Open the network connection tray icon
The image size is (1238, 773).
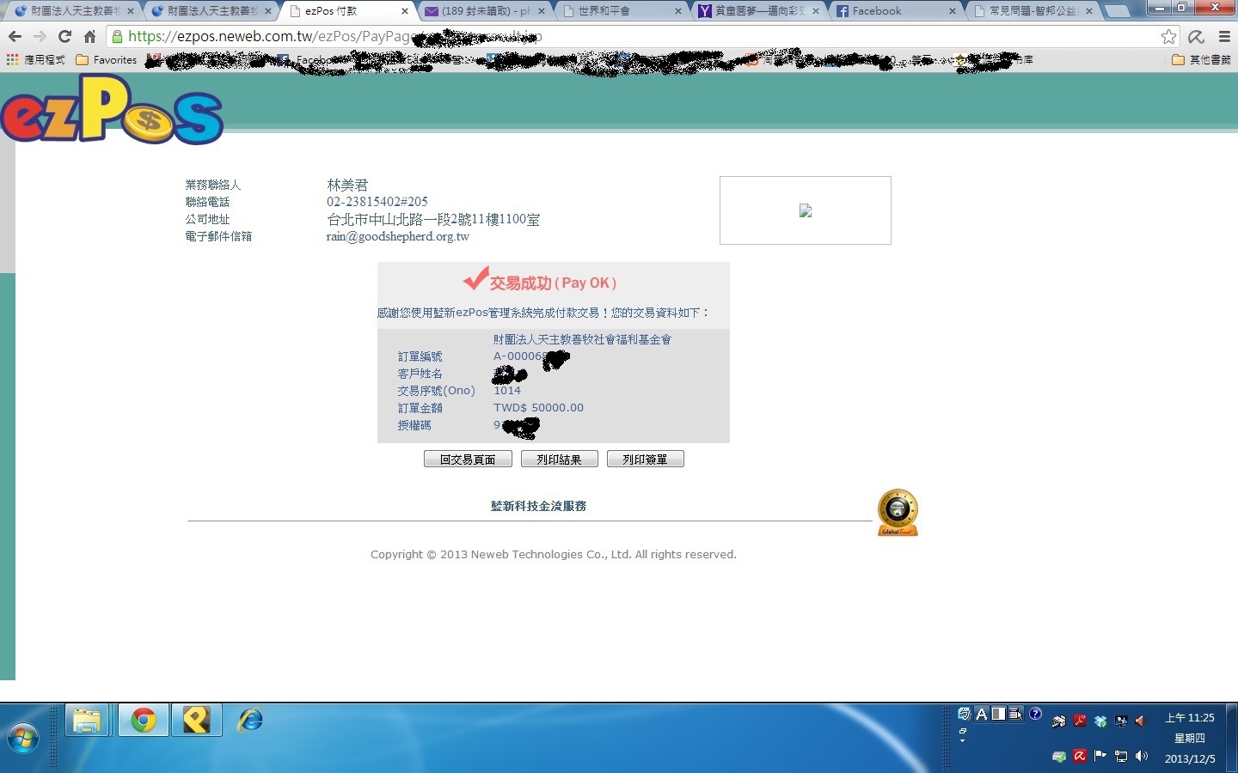(1121, 757)
